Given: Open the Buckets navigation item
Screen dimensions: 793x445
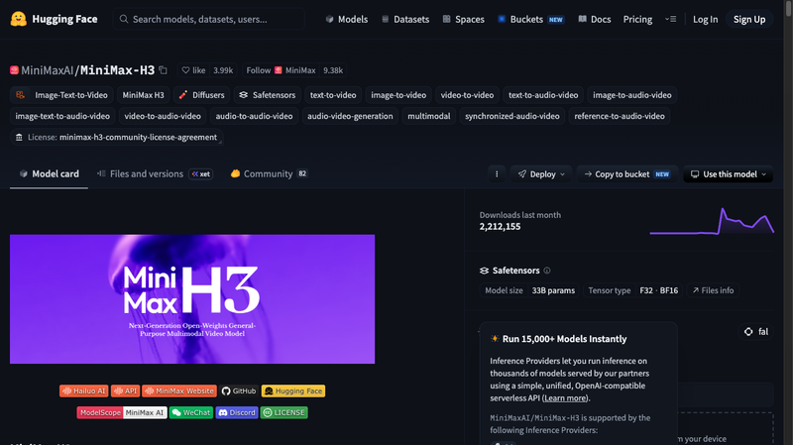Looking at the screenshot, I should click(x=530, y=19).
